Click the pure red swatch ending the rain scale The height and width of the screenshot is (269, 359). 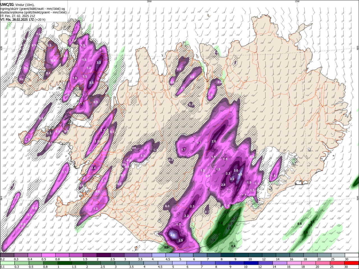[x=351, y=263]
